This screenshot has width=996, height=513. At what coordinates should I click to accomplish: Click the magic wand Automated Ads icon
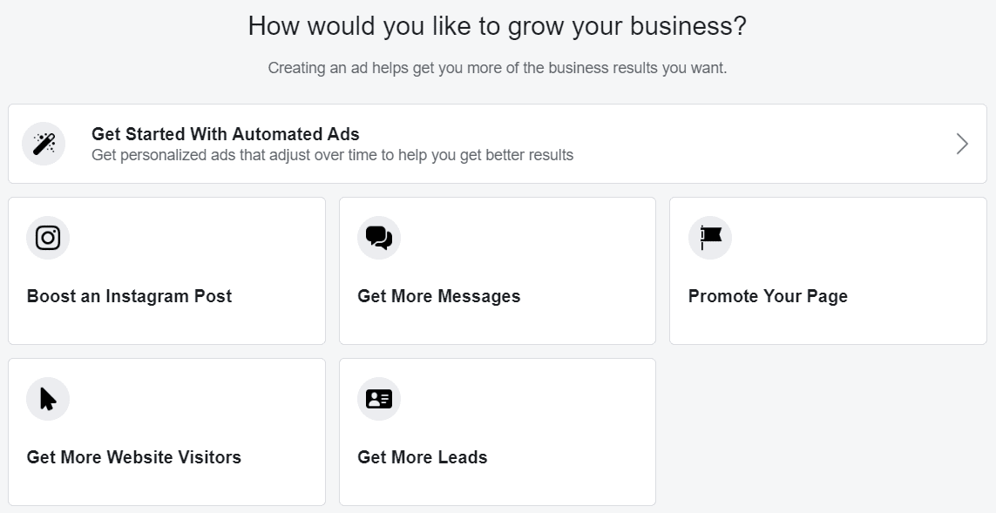tap(44, 144)
